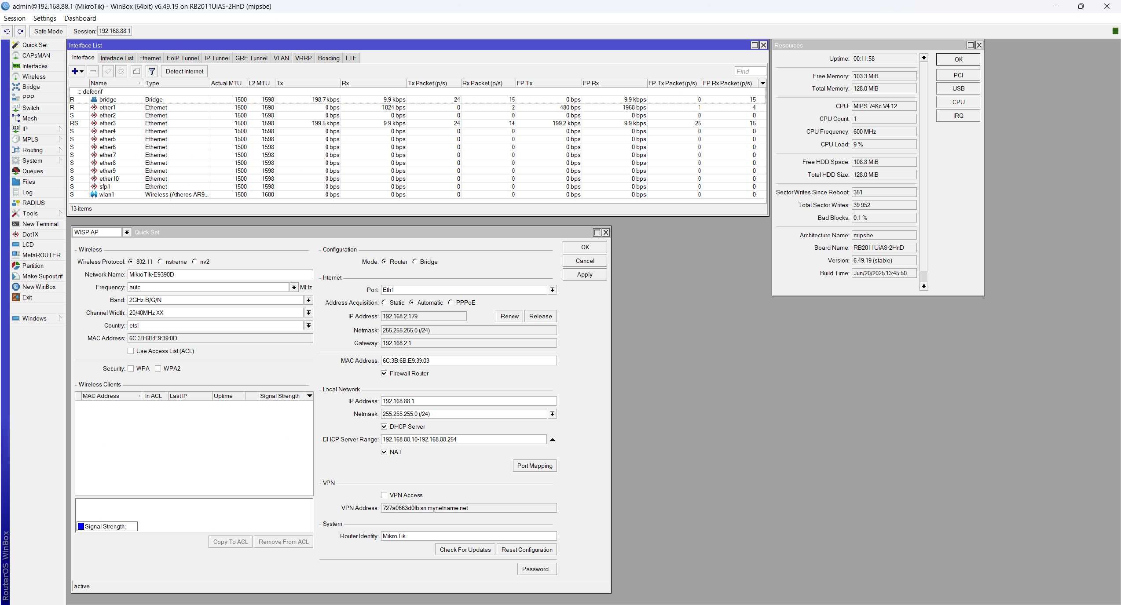This screenshot has width=1121, height=605.
Task: Enable Use Access List (ACL)
Action: point(131,351)
